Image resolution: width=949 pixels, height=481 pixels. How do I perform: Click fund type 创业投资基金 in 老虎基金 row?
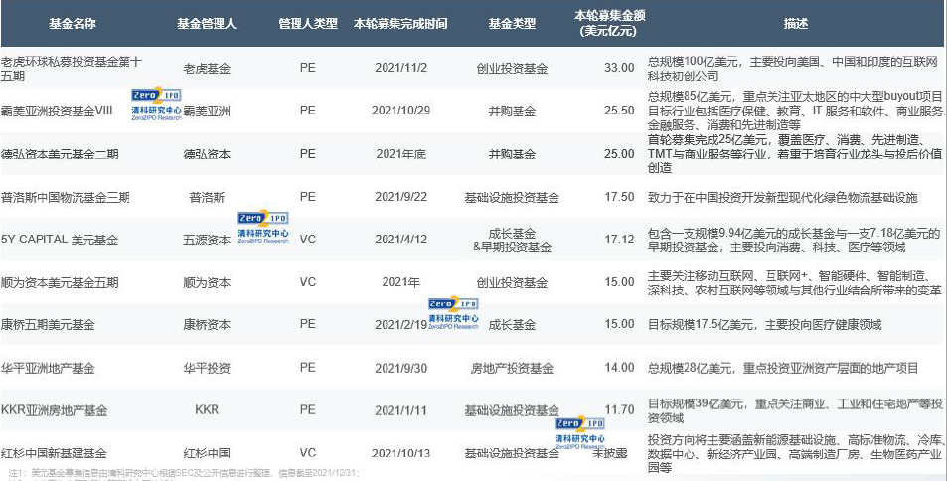pyautogui.click(x=512, y=69)
